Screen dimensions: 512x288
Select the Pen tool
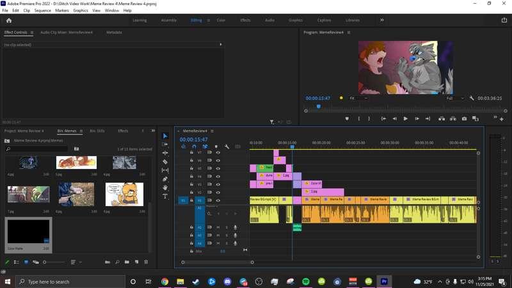tap(165, 179)
